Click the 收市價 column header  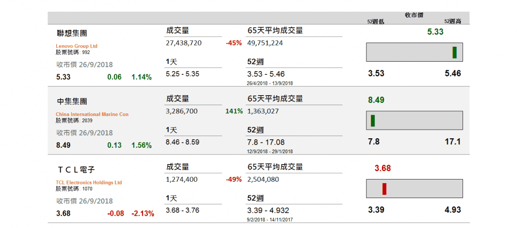414,15
